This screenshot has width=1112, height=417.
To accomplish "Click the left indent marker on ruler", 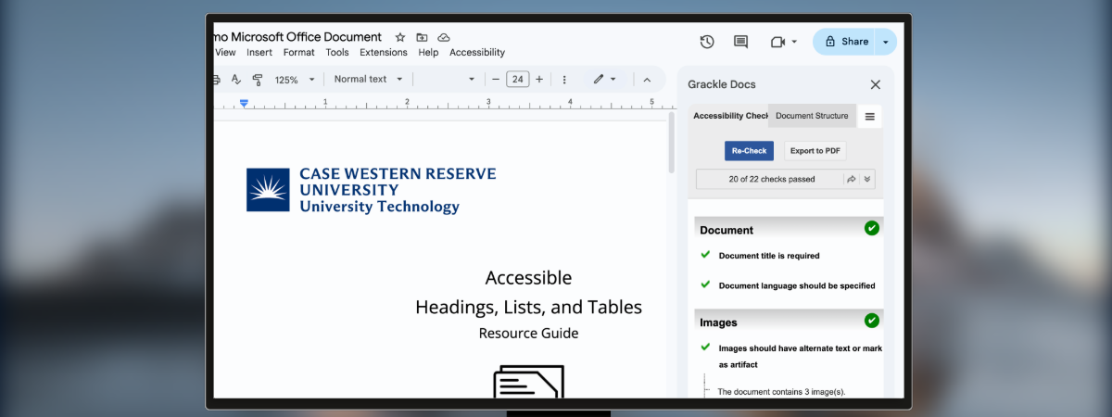I will pyautogui.click(x=245, y=103).
